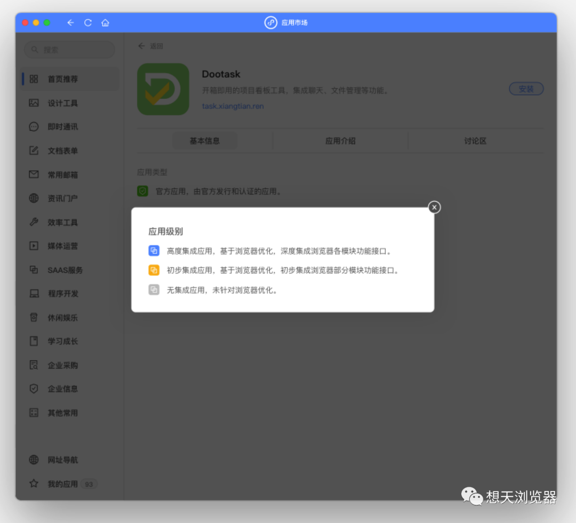Select 其他常用 sidebar label
The height and width of the screenshot is (523, 576).
click(63, 413)
